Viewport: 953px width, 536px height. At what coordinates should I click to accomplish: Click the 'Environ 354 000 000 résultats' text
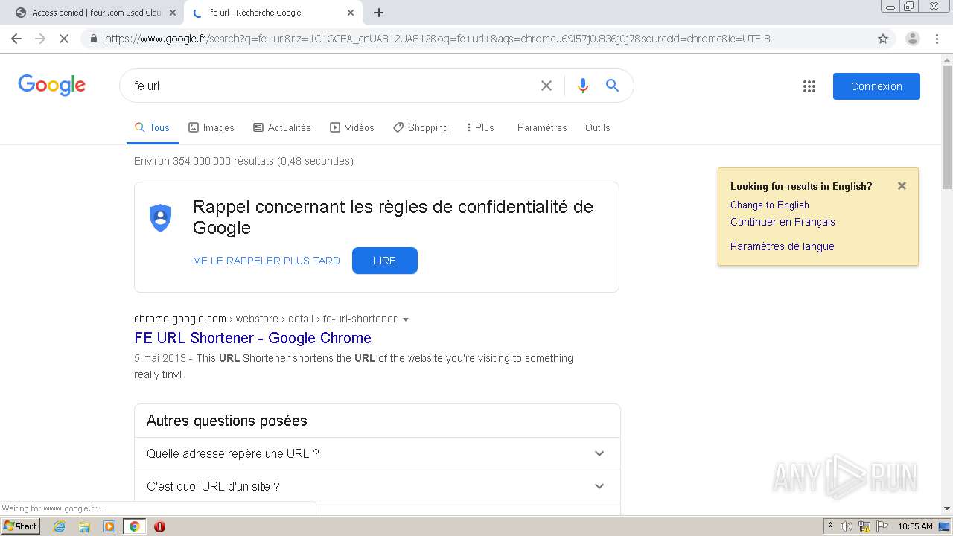pyautogui.click(x=243, y=161)
